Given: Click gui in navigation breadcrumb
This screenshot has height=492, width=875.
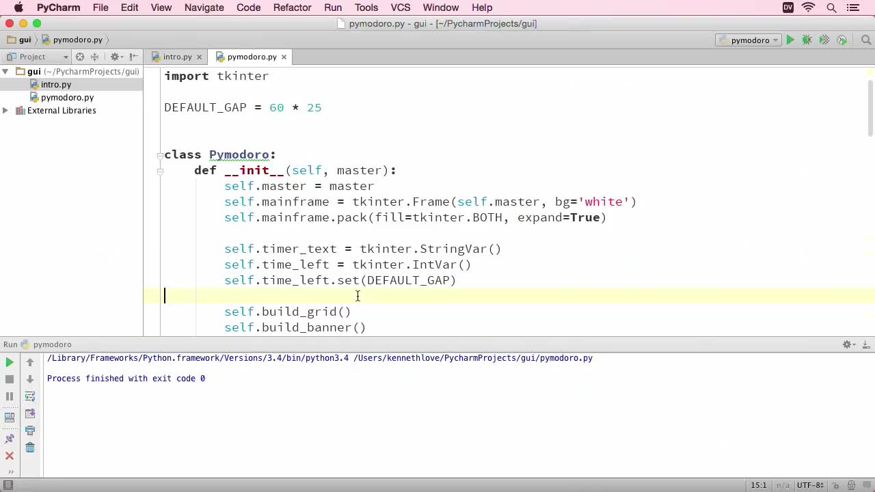Looking at the screenshot, I should (x=19, y=40).
